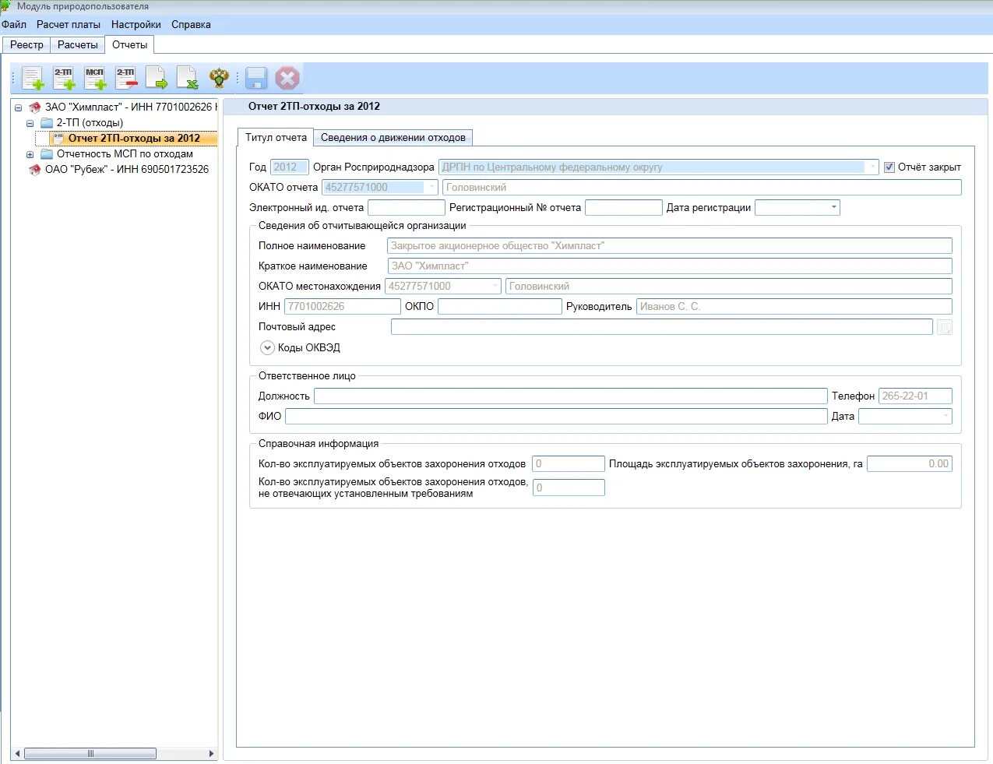Click the Краткое наименование field
The image size is (993, 764).
(x=669, y=266)
